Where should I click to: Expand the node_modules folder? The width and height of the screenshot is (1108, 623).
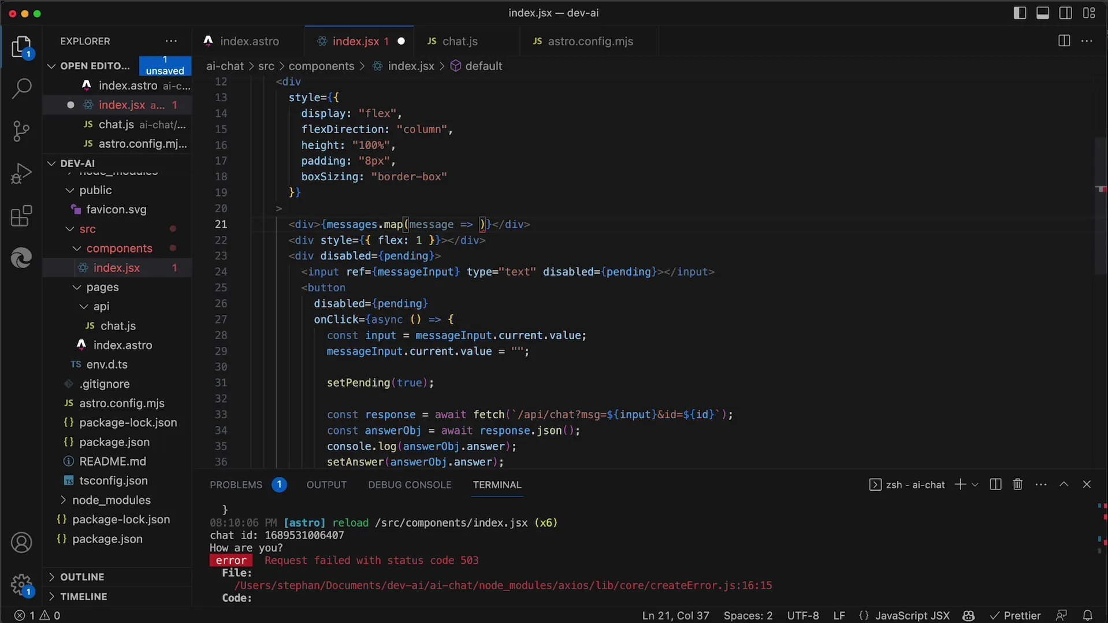pos(111,500)
